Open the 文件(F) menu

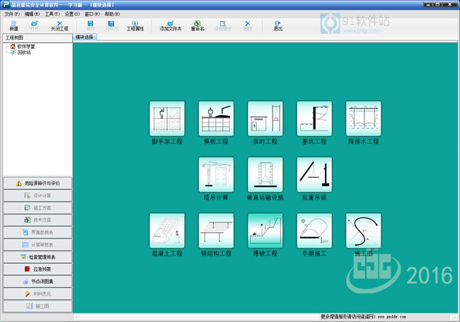click(12, 13)
